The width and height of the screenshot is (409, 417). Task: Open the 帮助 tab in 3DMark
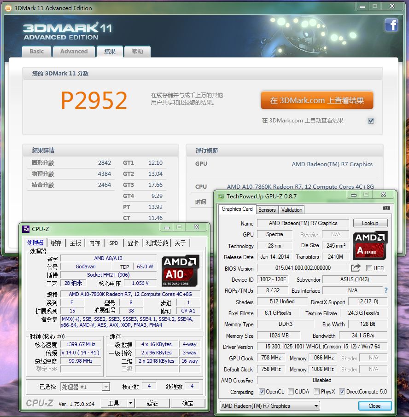137,52
